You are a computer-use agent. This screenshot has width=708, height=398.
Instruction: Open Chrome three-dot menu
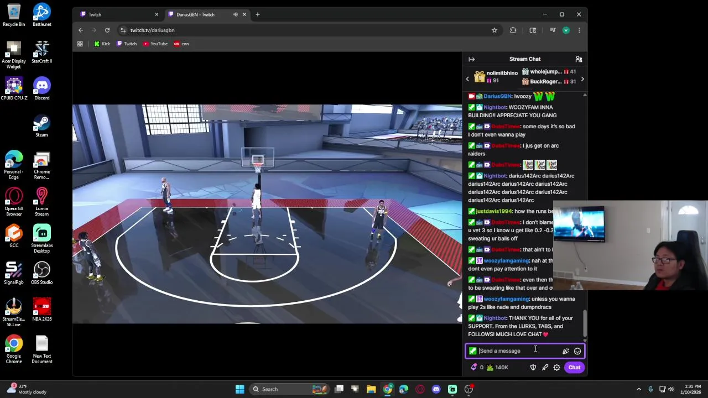(x=579, y=30)
